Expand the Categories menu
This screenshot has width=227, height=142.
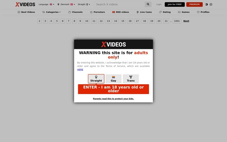(x=51, y=12)
